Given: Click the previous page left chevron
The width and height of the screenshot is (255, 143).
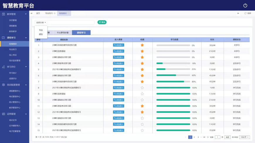Looking at the screenshot, I should tap(186, 137).
